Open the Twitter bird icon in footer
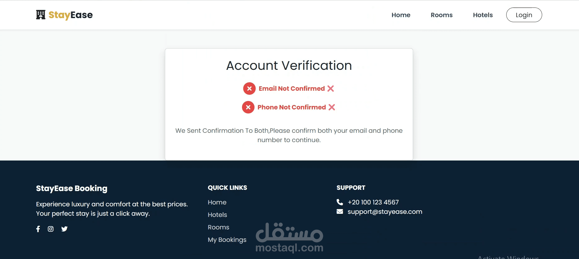 click(64, 229)
